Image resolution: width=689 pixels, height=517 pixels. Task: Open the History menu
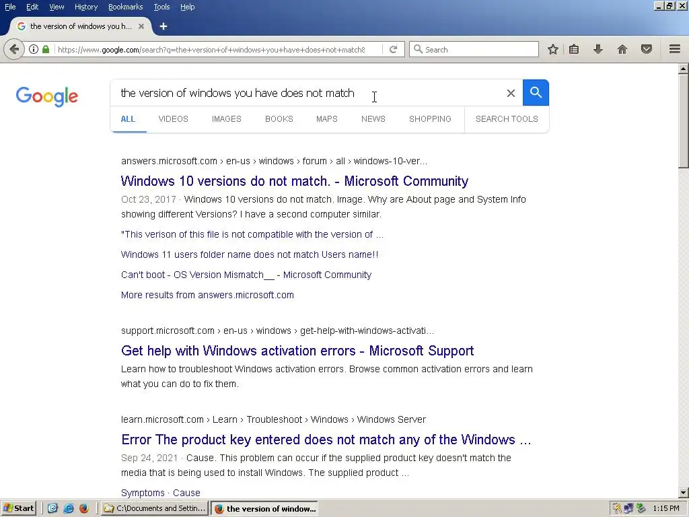coord(86,7)
